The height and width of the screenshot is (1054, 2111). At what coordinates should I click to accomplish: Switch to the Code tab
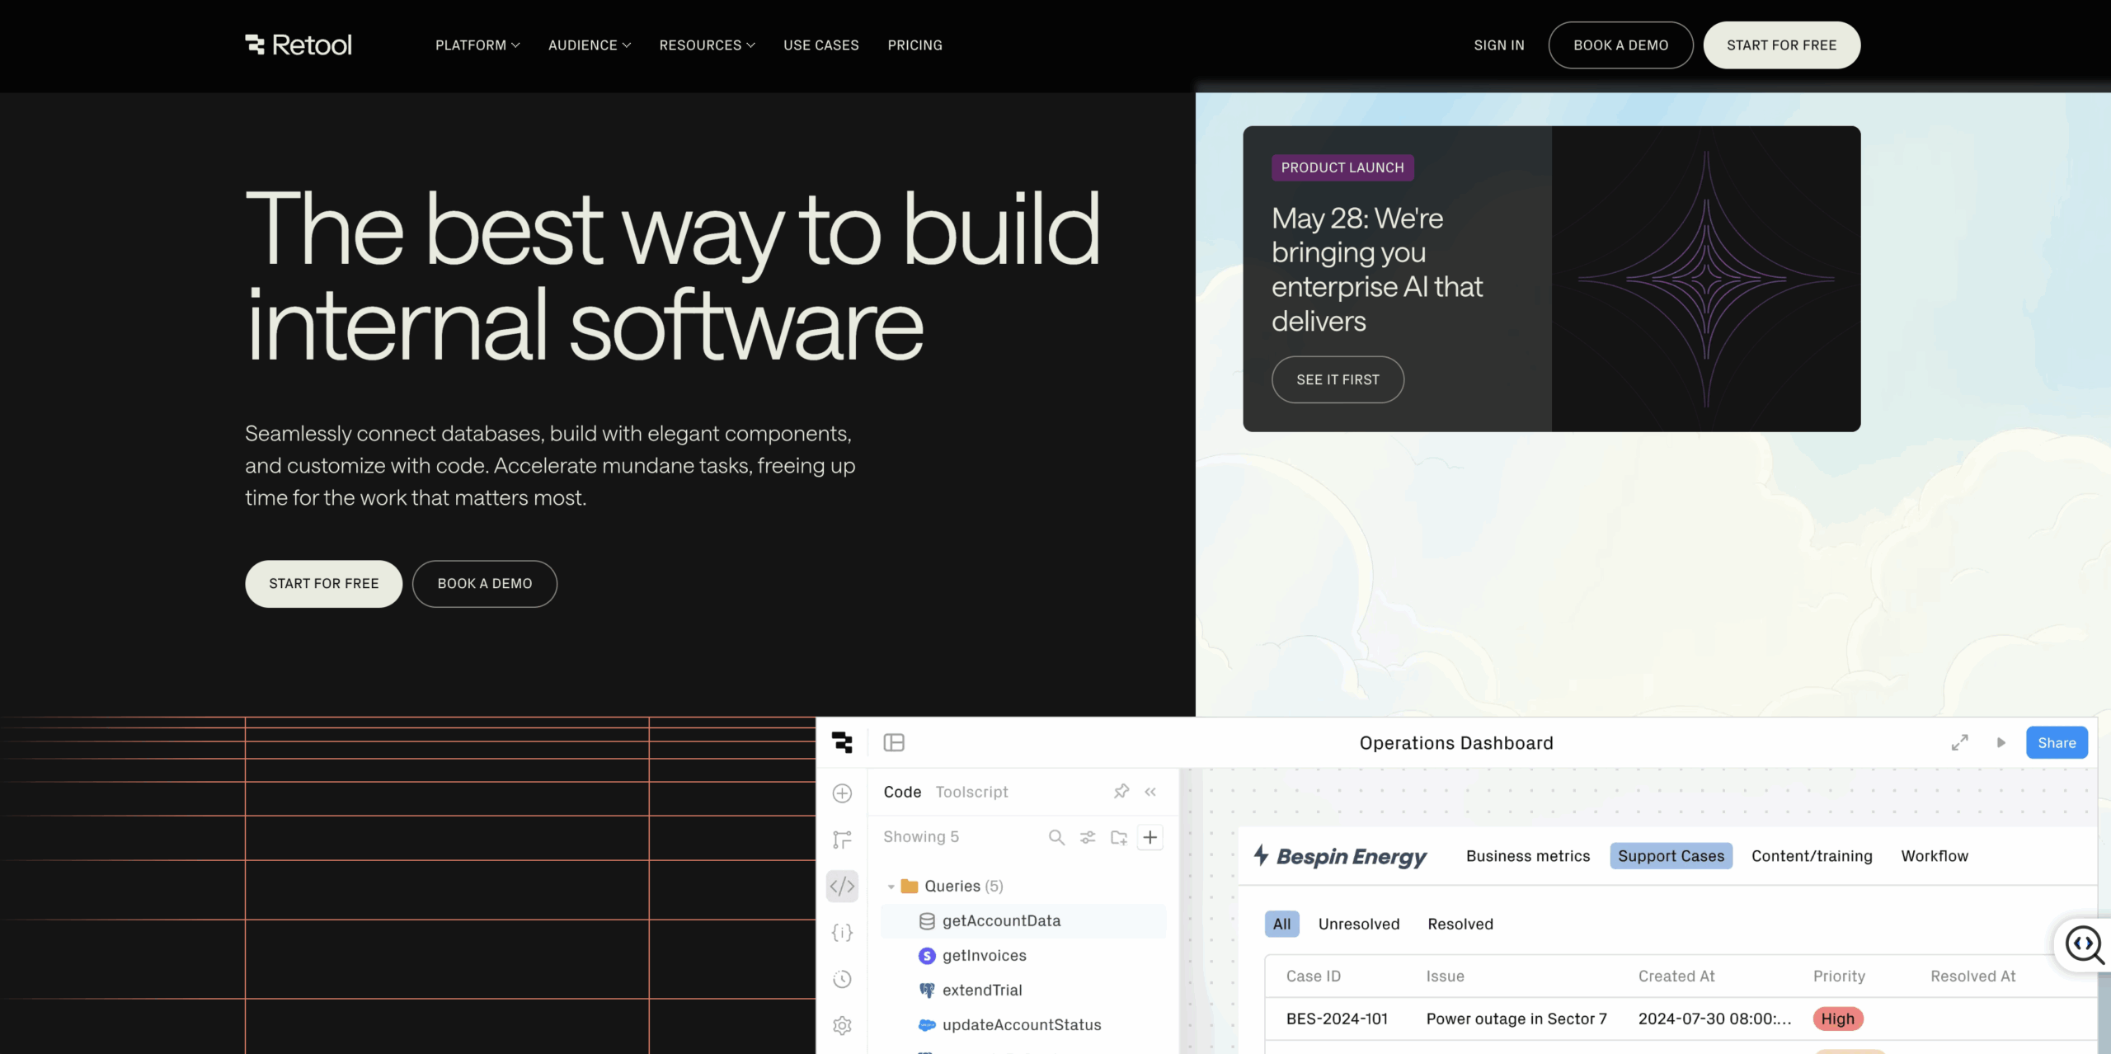[x=902, y=792]
